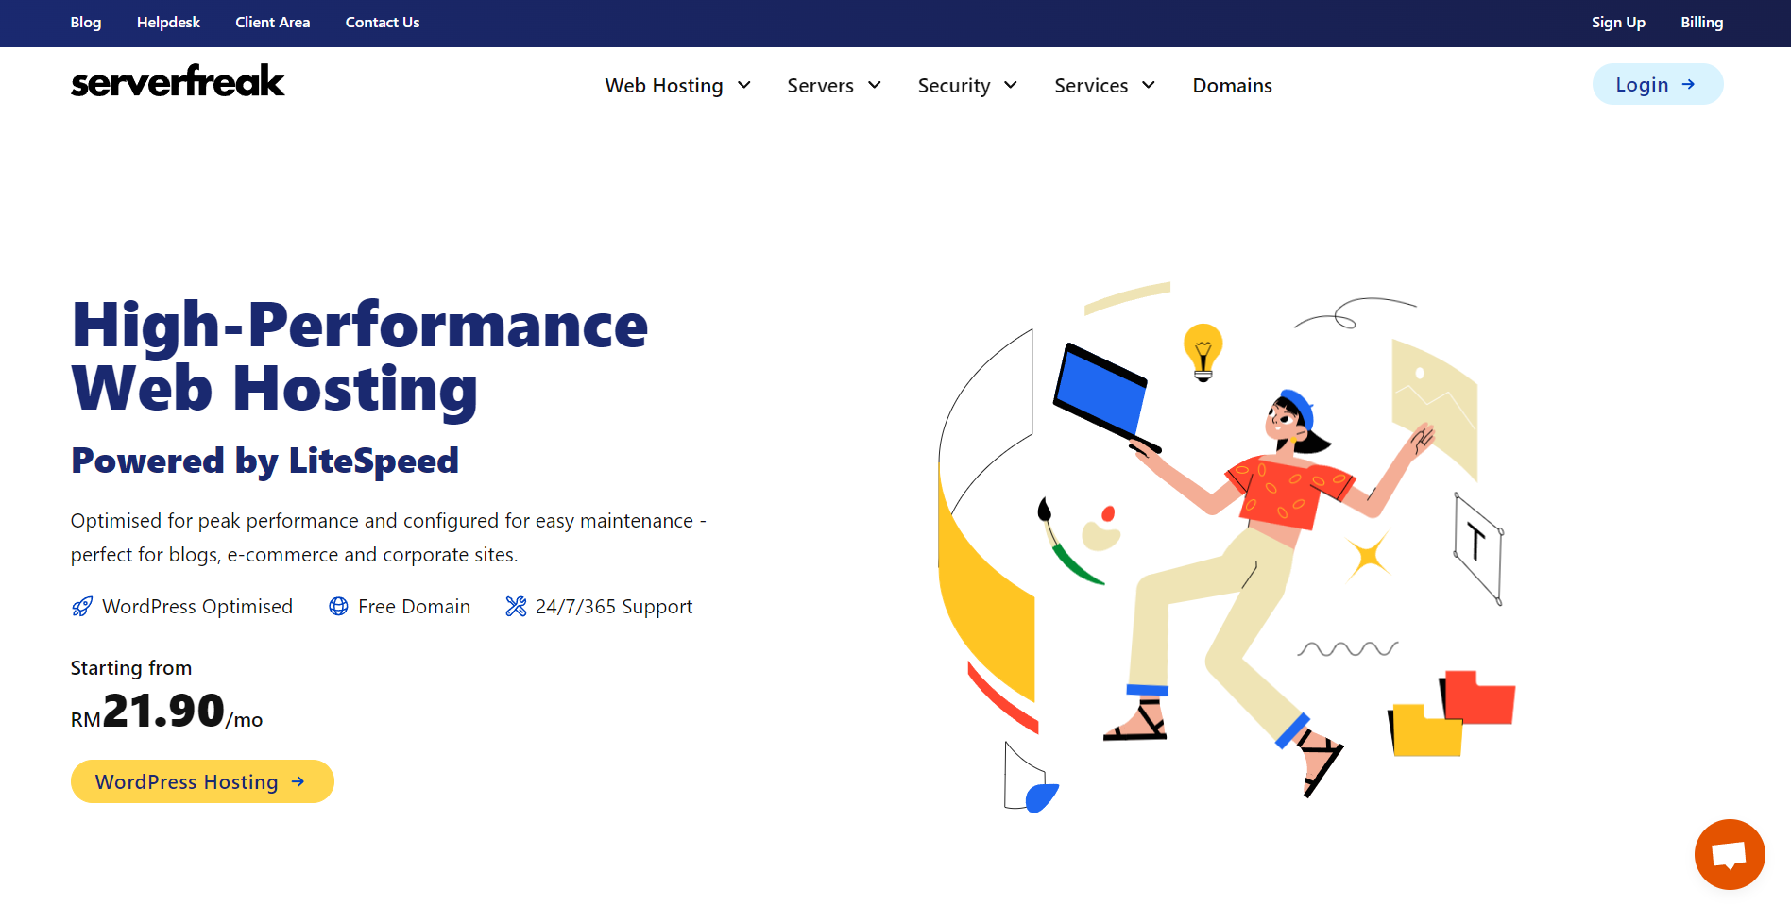Click the globe icon beside Free Domain
The height and width of the screenshot is (905, 1791).
click(338, 607)
